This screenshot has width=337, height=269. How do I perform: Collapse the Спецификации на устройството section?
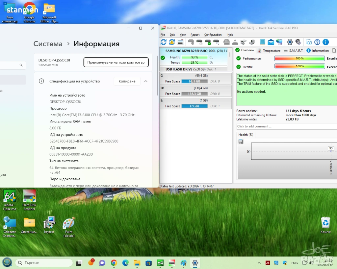146,81
